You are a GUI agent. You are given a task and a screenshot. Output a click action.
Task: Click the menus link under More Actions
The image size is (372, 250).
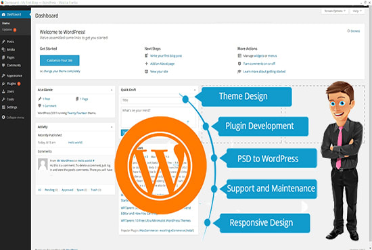point(273,55)
